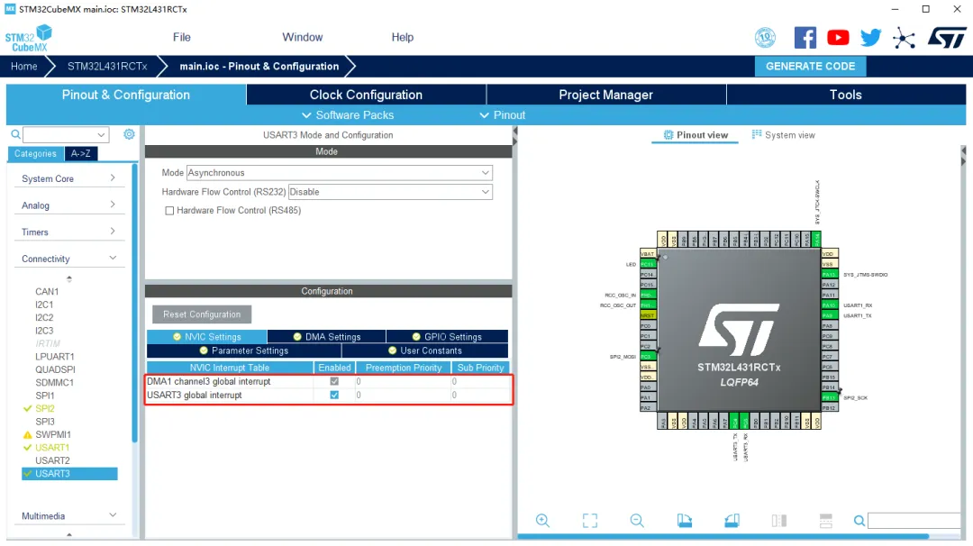Select SPI2 in peripheral list
Screen dimensions: 973x546
pos(45,409)
